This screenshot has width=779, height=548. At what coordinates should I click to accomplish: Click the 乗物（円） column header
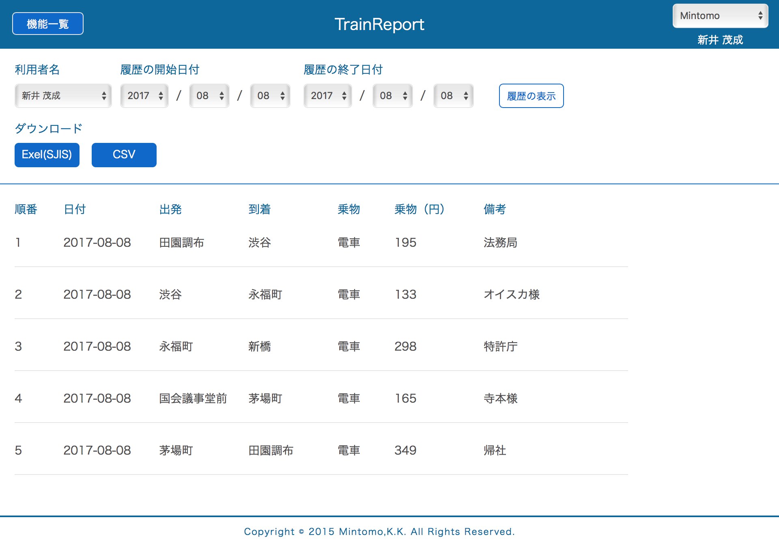[419, 209]
